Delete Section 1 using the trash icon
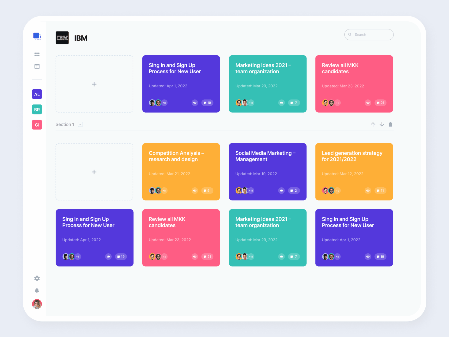The image size is (449, 337). pos(390,124)
